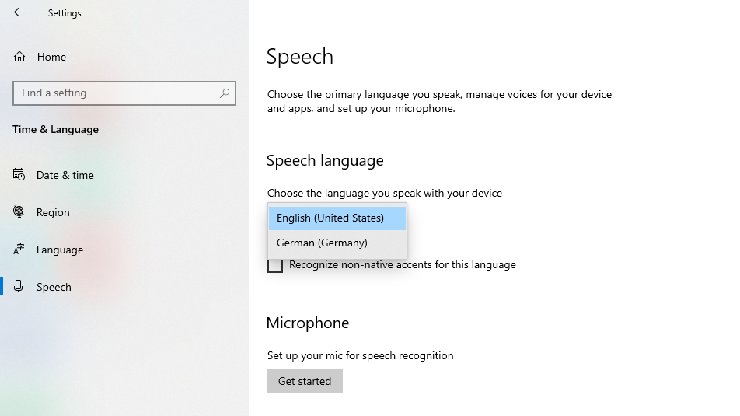Focus the Find a setting search box
740x416 pixels.
[117, 93]
